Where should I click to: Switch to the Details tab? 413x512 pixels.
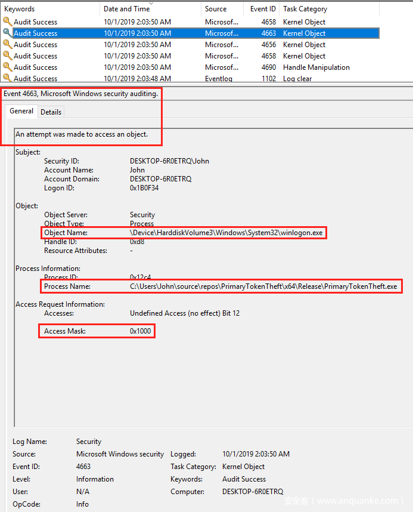[51, 112]
